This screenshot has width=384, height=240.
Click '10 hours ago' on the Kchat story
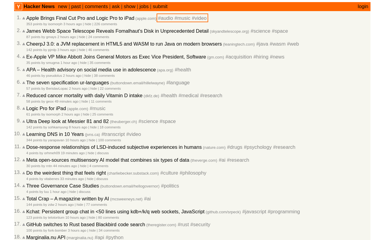click(76, 217)
